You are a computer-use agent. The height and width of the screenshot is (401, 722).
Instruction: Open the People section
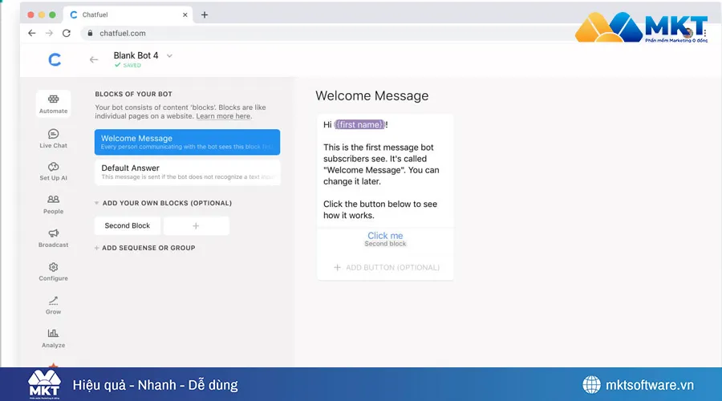click(x=54, y=205)
